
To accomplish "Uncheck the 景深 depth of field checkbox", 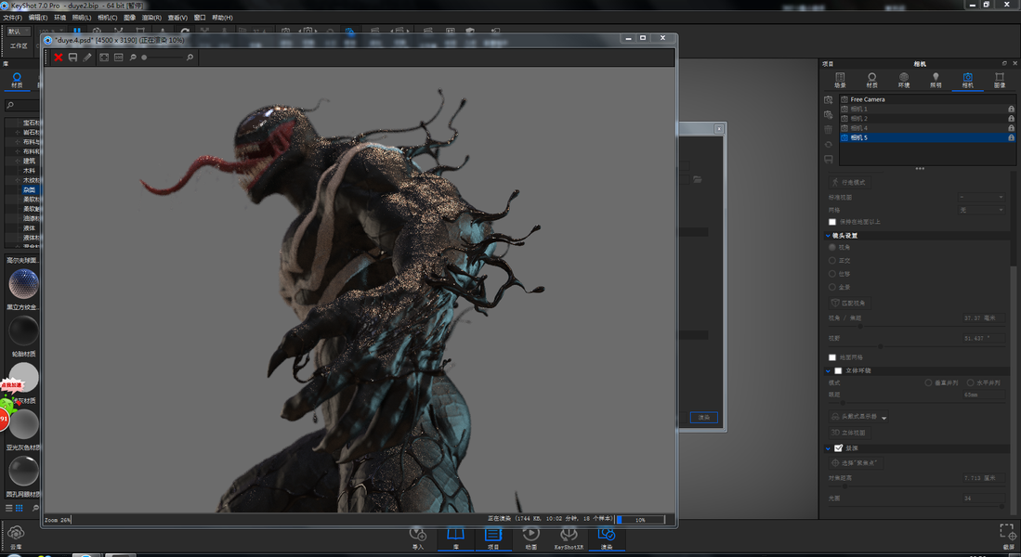I will [838, 448].
